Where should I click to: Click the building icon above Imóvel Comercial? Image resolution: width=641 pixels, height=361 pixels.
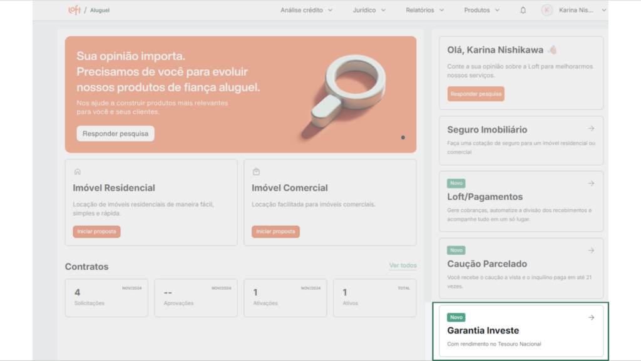[x=256, y=172]
